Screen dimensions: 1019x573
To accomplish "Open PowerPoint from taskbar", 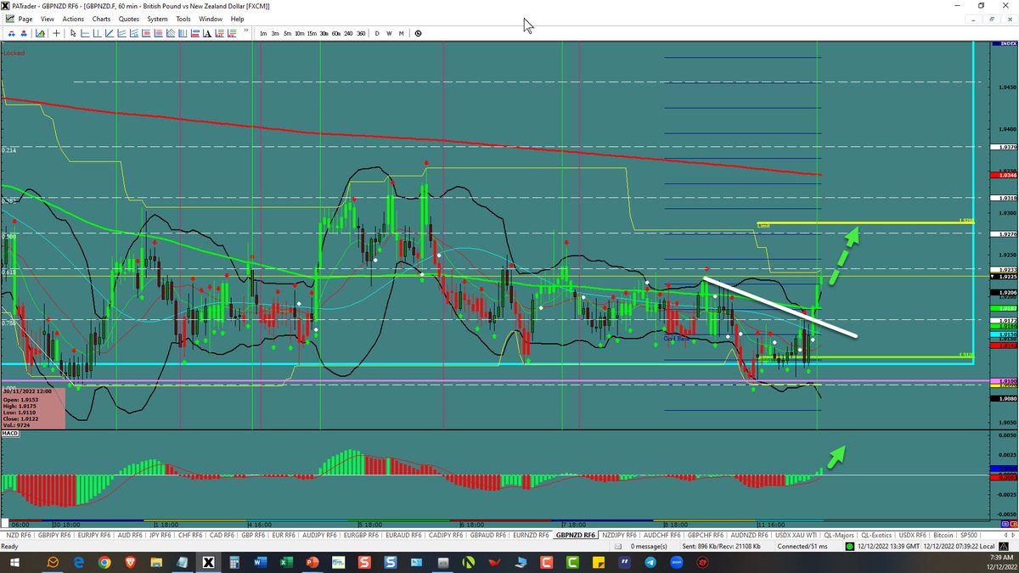I will click(312, 562).
